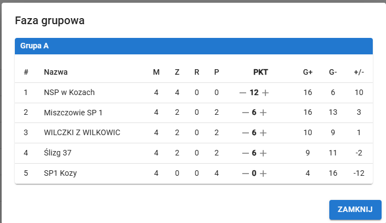Remove a point from SP1 Kozy

point(246,174)
